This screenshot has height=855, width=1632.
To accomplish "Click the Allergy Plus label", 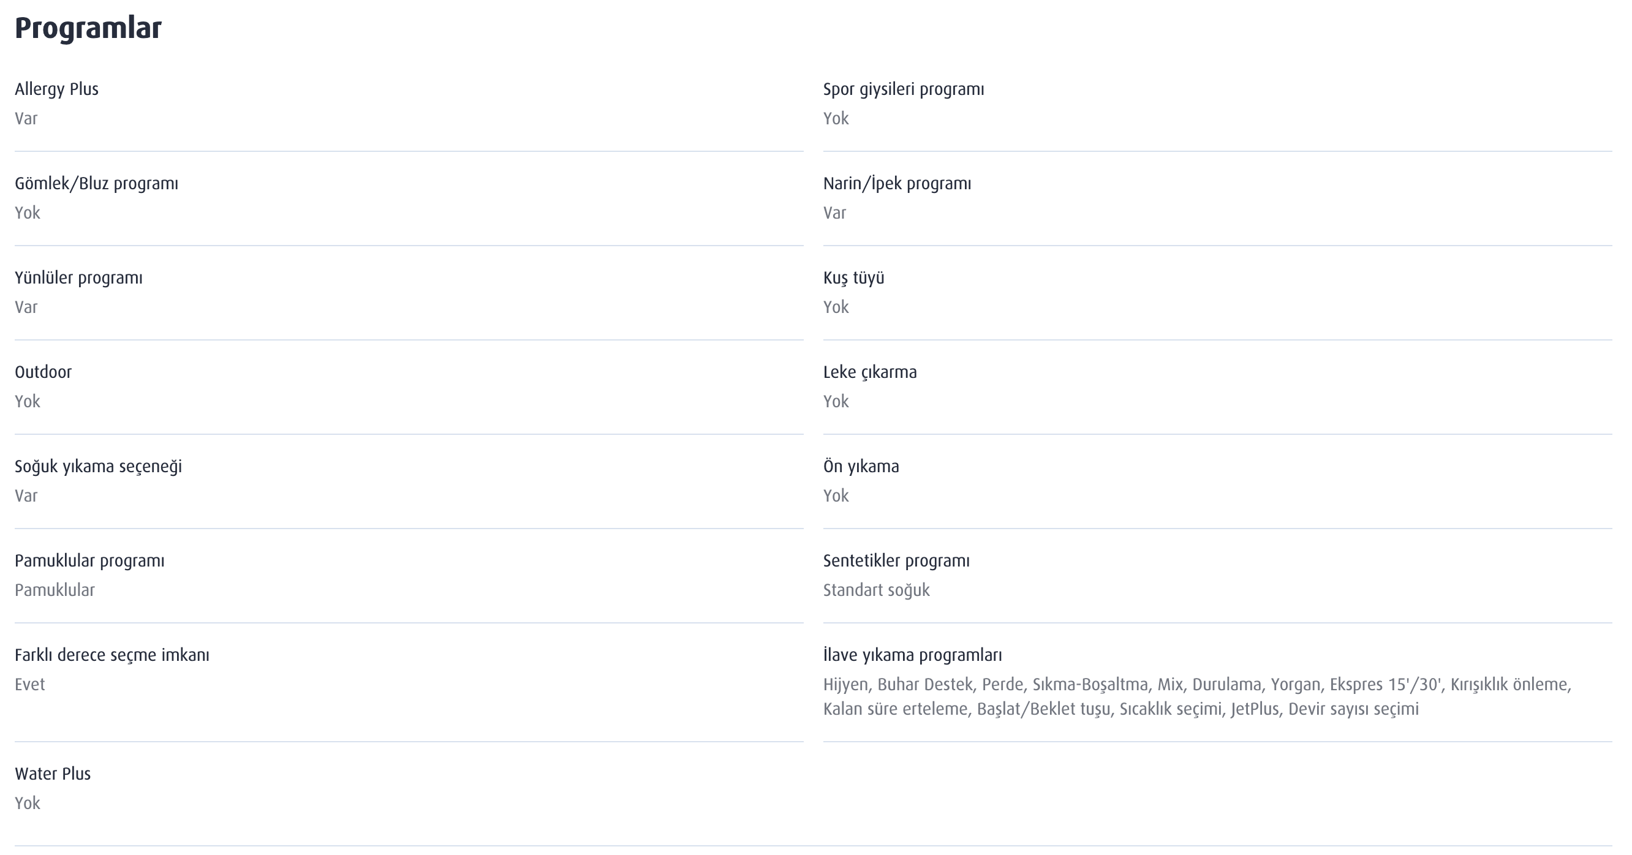I will coord(56,89).
